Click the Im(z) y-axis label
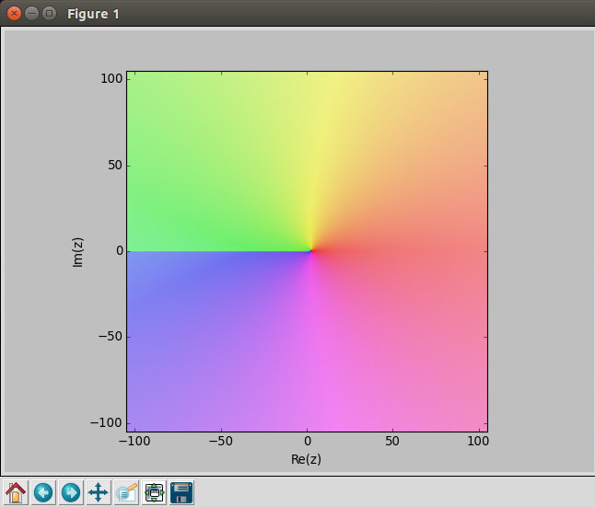 tap(78, 252)
